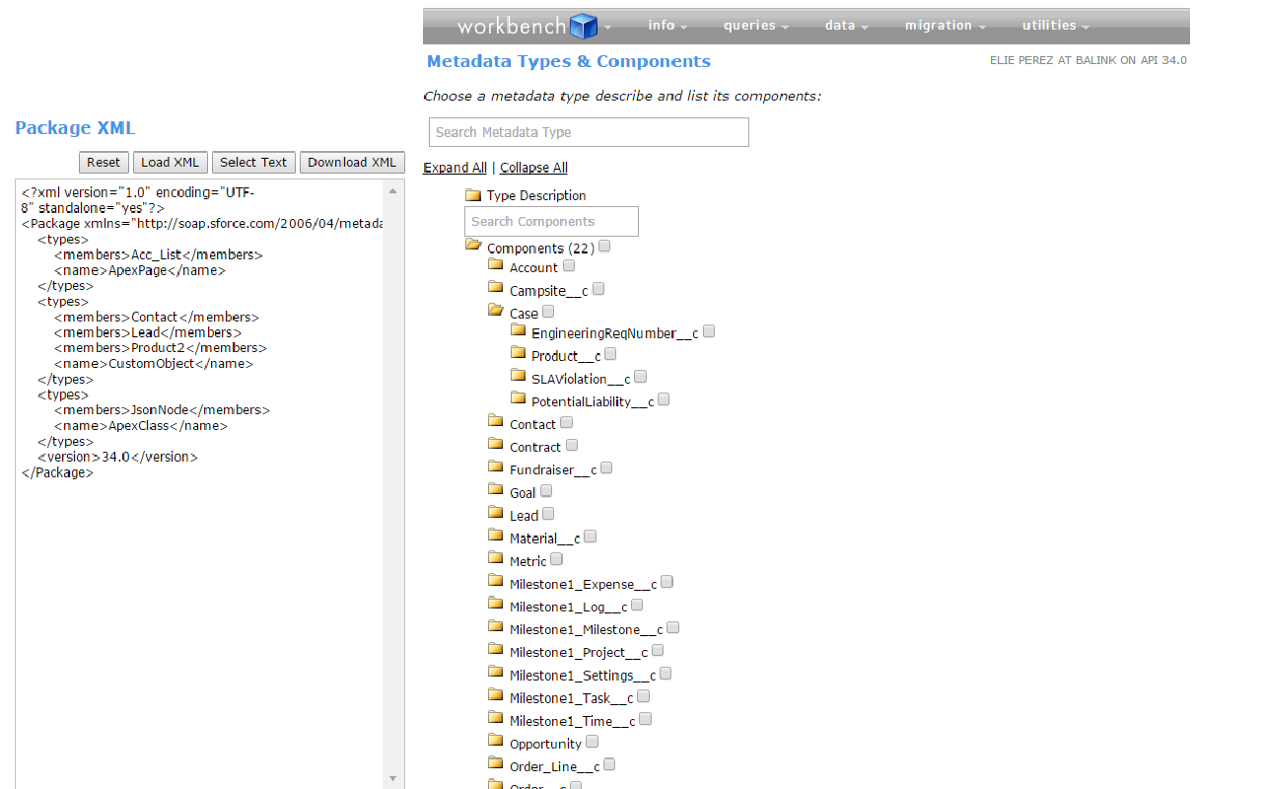Image resolution: width=1262 pixels, height=789 pixels.
Task: Click the workbench blue cube logo
Action: pyautogui.click(x=584, y=26)
